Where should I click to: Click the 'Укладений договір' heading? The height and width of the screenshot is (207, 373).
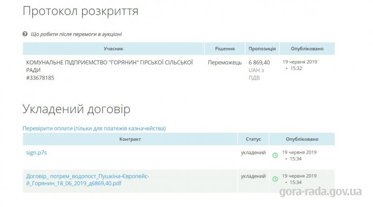tap(76, 109)
